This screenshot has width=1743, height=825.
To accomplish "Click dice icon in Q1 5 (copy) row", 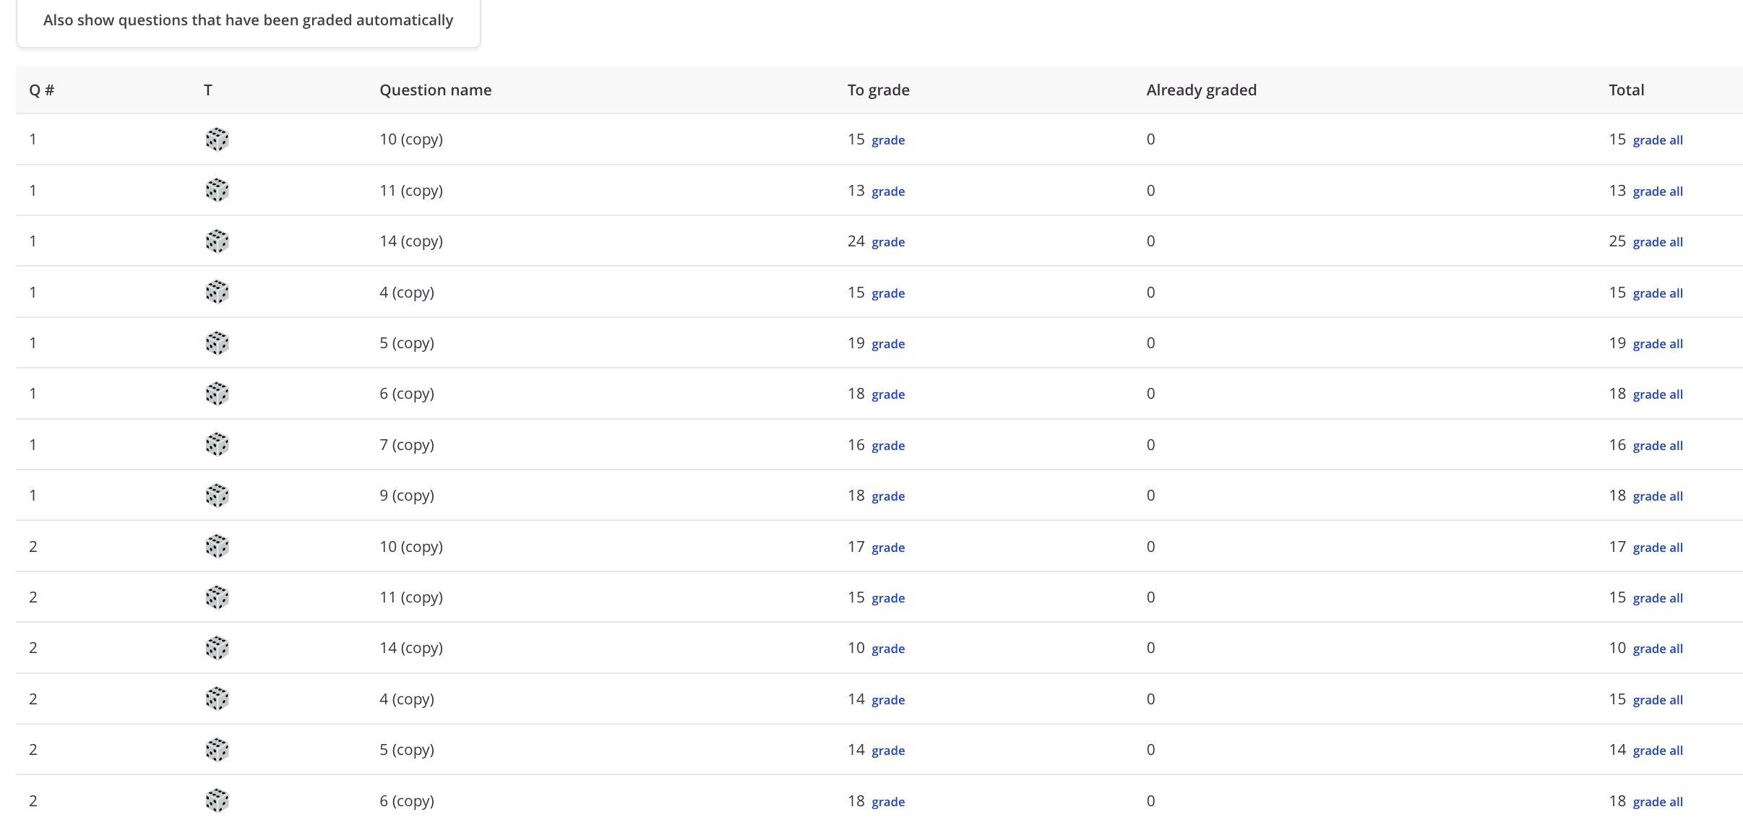I will pyautogui.click(x=217, y=343).
